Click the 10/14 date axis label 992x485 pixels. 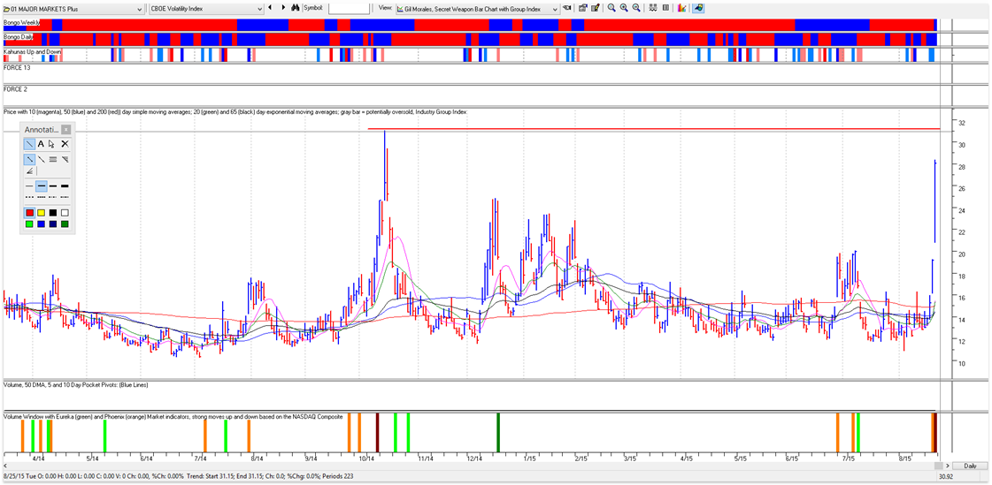(x=366, y=458)
